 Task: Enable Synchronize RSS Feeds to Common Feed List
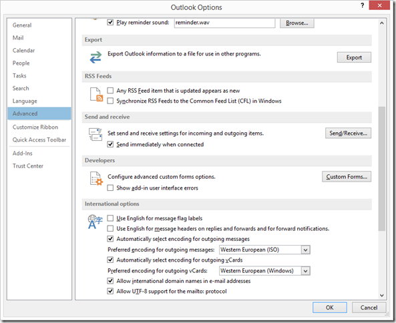pyautogui.click(x=110, y=101)
